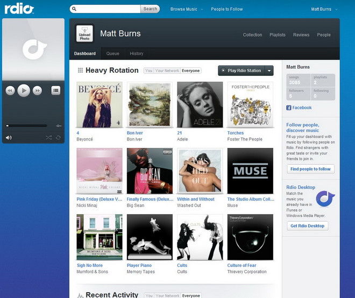Open Foster The People Torches cover
Viewport: 355px width, 298px height.
(x=250, y=104)
